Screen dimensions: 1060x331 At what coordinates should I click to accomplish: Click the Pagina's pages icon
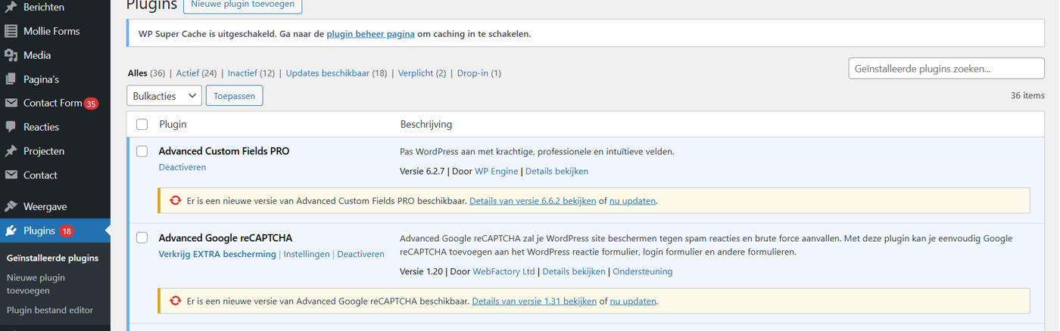[x=11, y=79]
